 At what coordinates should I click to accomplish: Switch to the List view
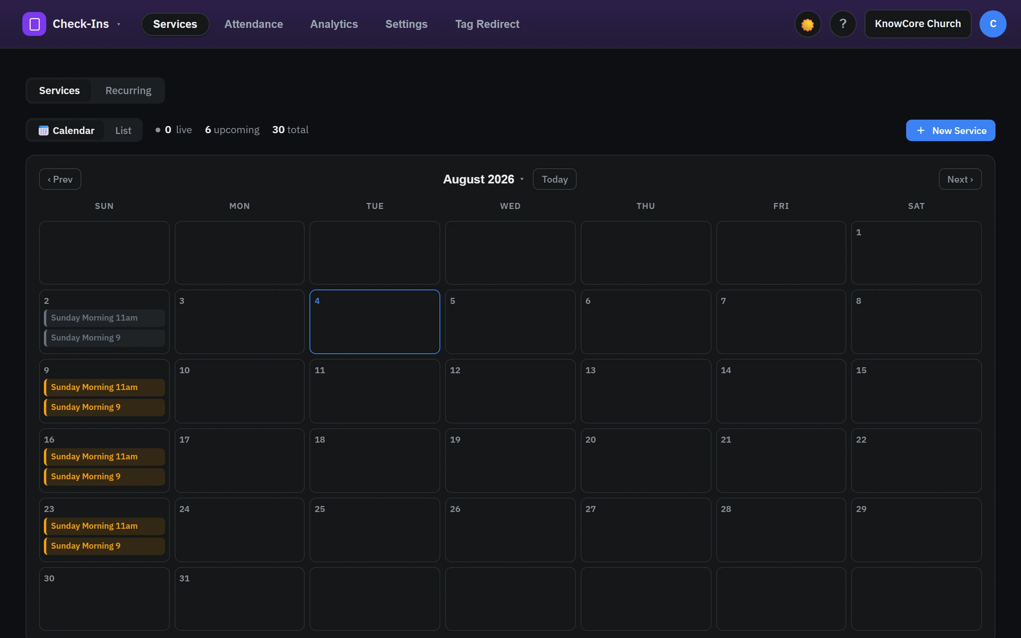pyautogui.click(x=123, y=130)
